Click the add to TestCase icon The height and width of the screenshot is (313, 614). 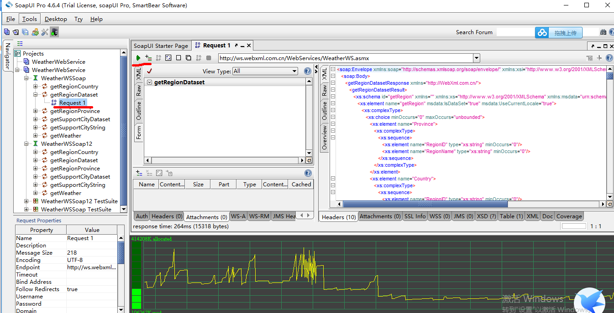point(148,58)
